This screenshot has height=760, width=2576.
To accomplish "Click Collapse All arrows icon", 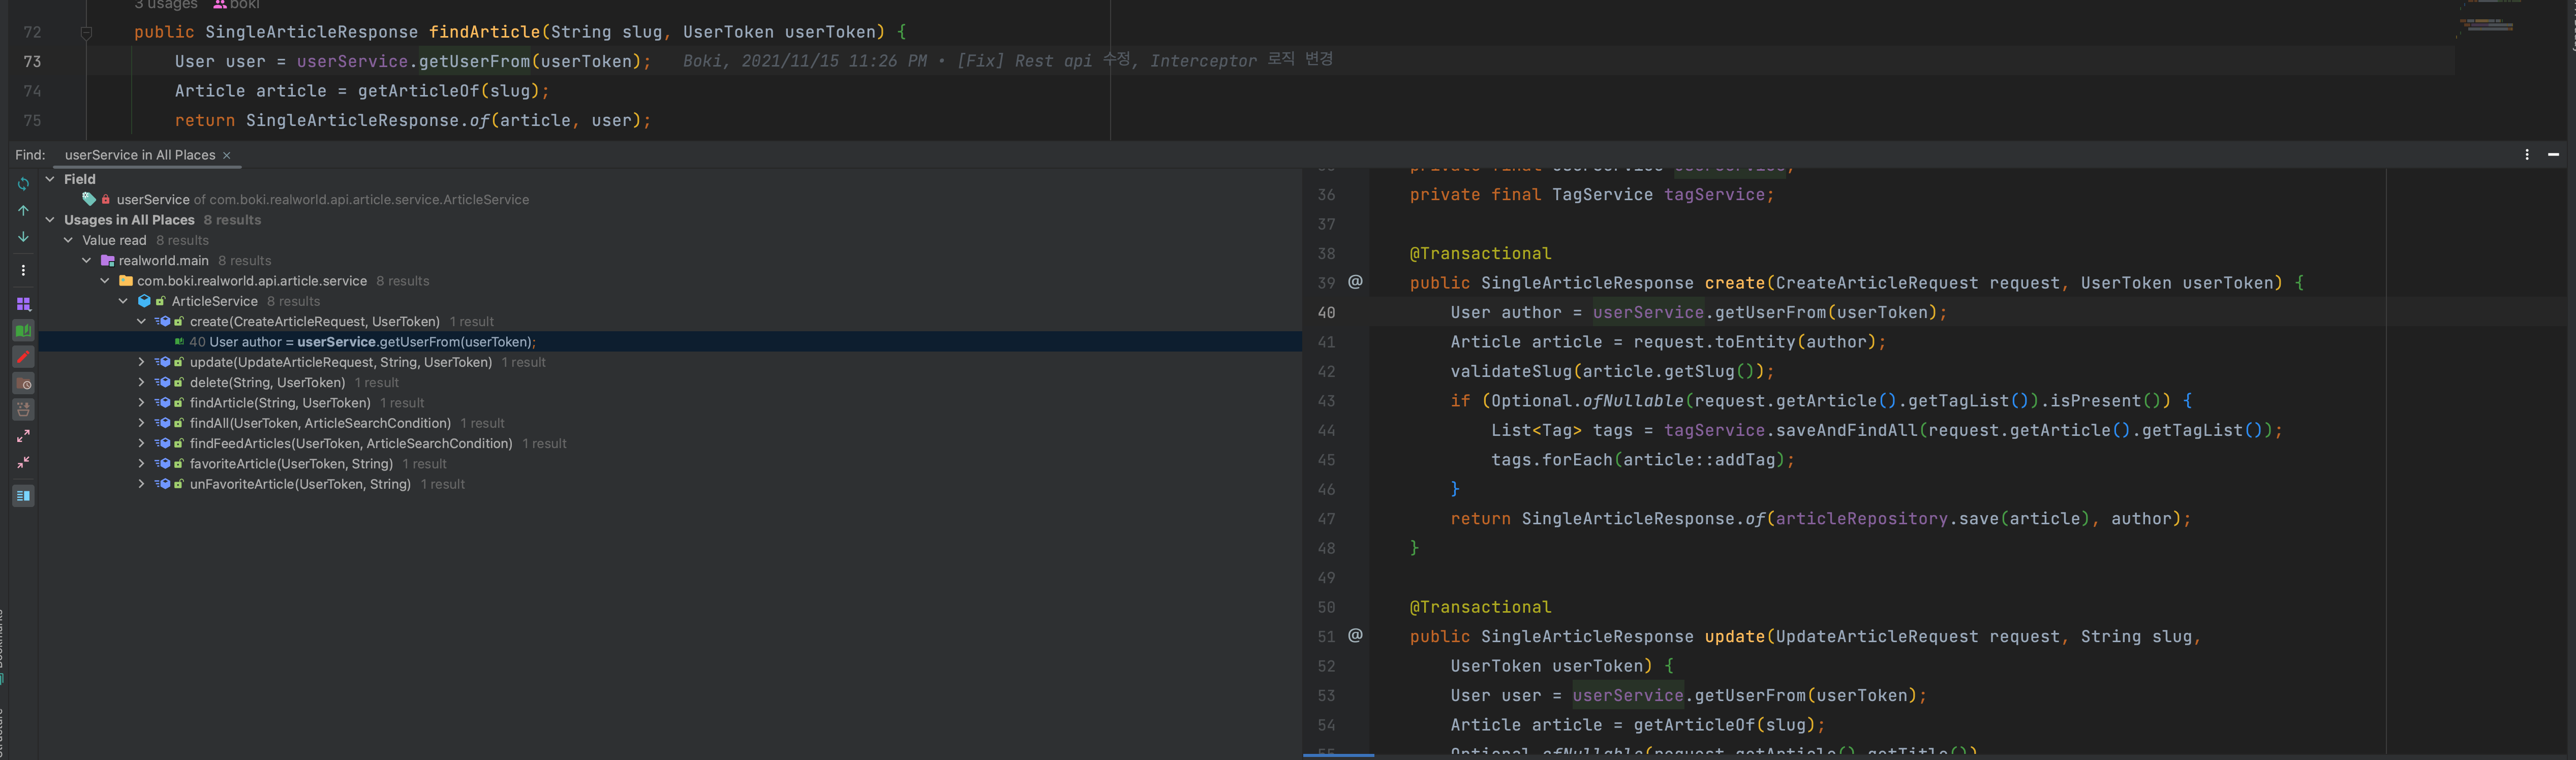I will [x=23, y=463].
